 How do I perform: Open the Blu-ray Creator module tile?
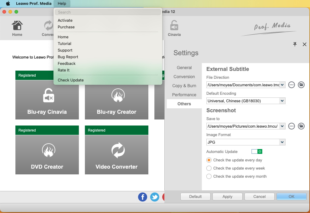pos(116,100)
